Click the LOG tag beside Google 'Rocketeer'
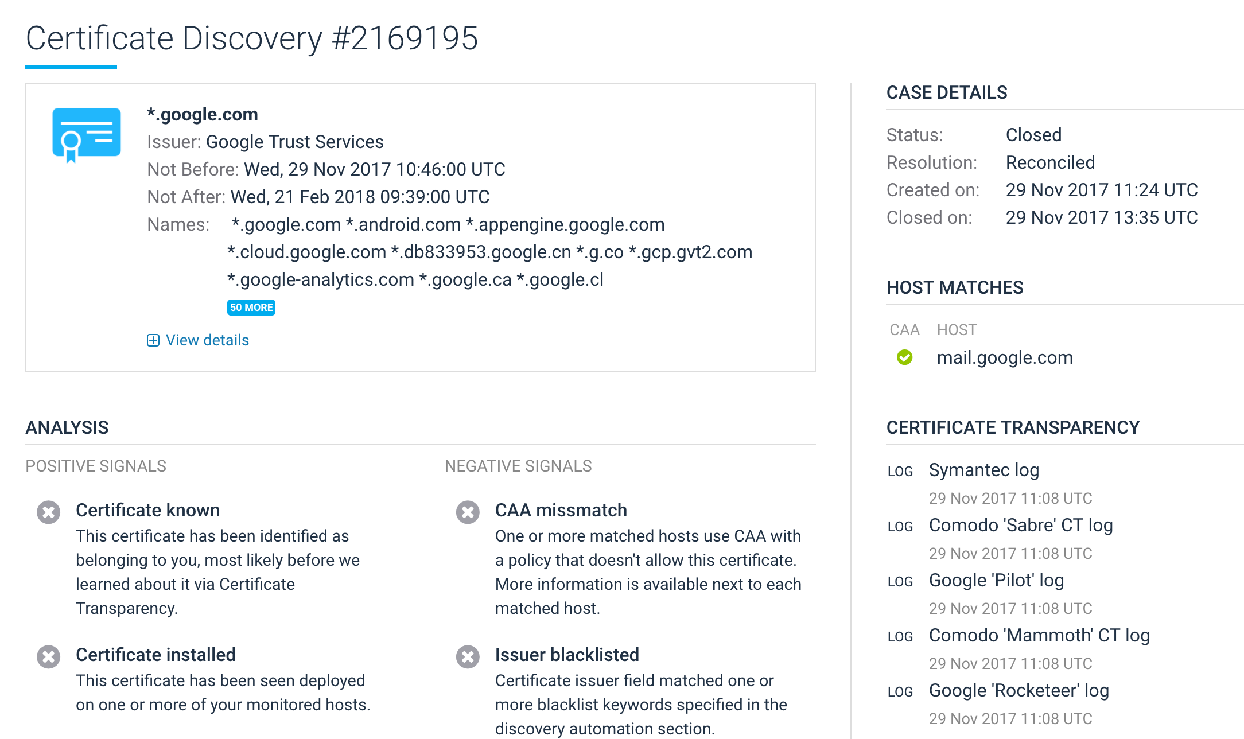The width and height of the screenshot is (1244, 739). click(900, 692)
